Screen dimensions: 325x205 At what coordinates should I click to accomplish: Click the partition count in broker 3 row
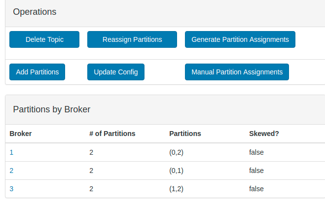tap(91, 189)
